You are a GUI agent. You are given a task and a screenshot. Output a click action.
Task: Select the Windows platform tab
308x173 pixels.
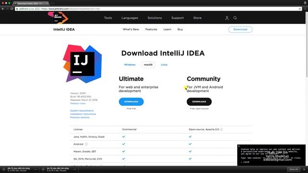tap(130, 65)
